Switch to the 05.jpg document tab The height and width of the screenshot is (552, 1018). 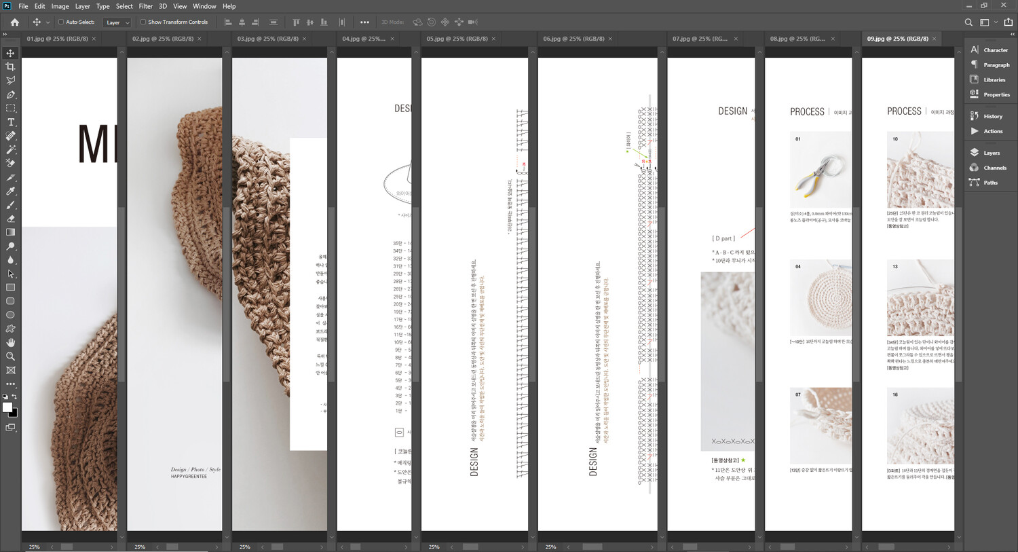457,39
